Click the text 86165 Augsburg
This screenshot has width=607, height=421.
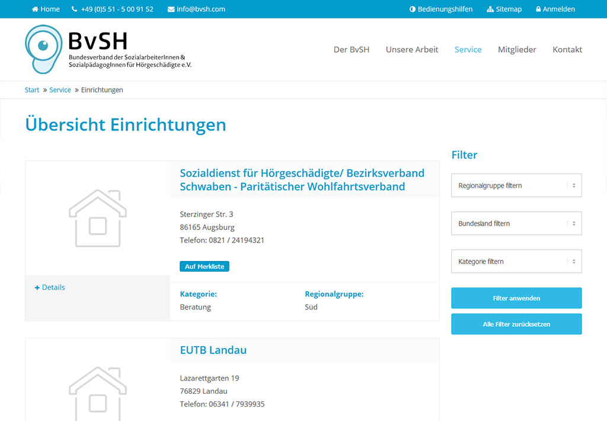click(207, 227)
